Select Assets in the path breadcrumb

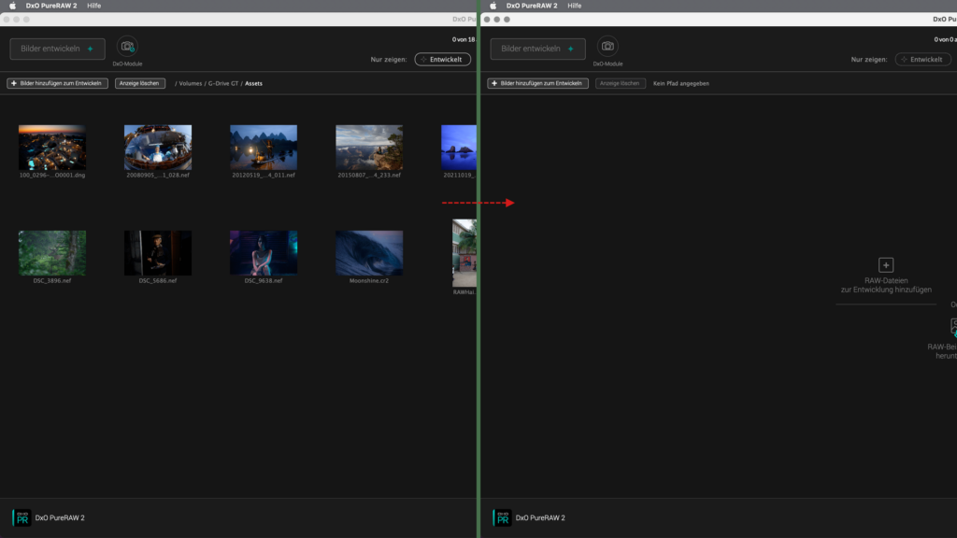(x=253, y=83)
